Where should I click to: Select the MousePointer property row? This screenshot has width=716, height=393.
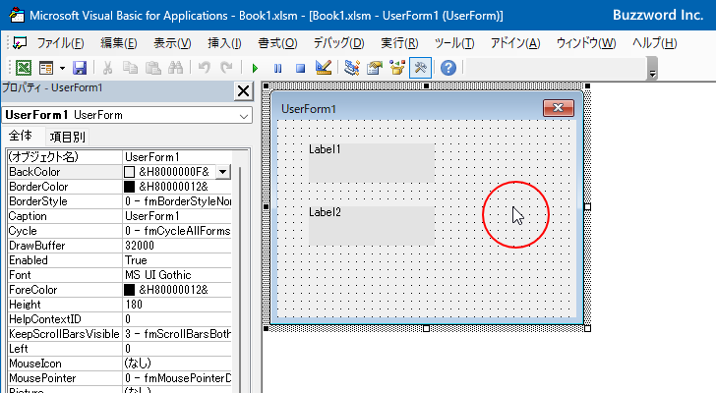(120, 378)
